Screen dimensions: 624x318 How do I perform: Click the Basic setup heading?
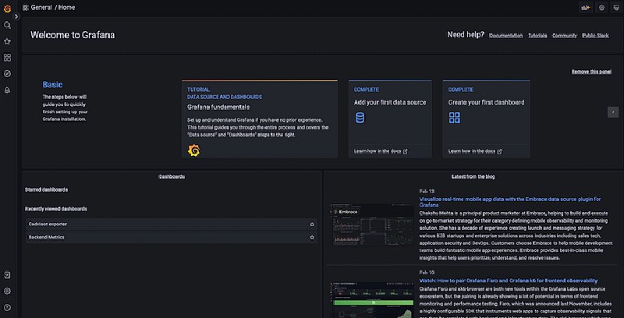52,85
